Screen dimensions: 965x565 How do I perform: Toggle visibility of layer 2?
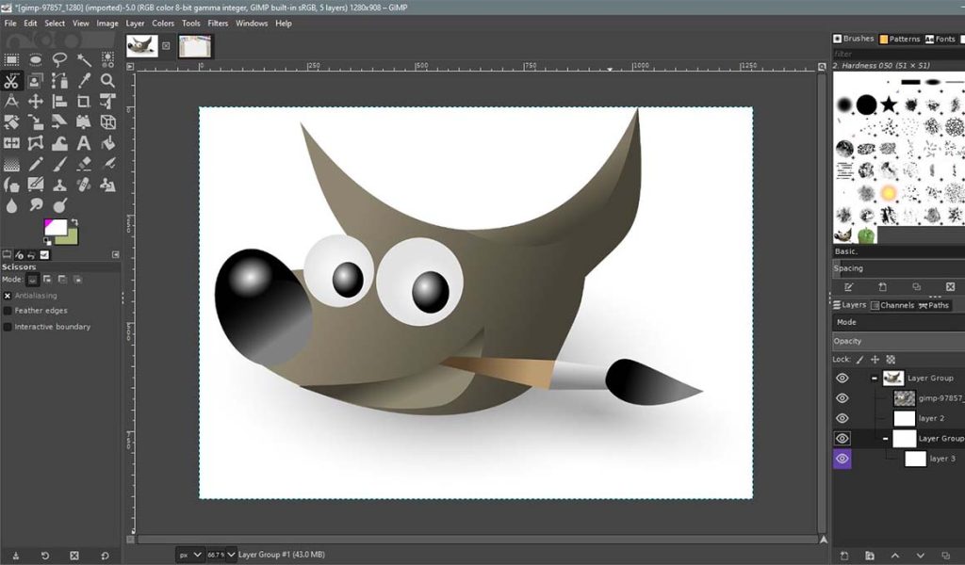842,419
